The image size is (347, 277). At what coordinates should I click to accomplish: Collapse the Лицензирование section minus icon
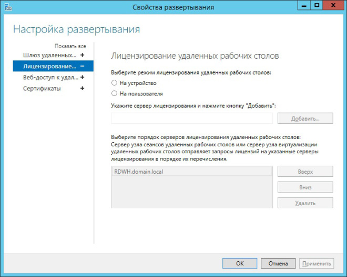(82, 66)
